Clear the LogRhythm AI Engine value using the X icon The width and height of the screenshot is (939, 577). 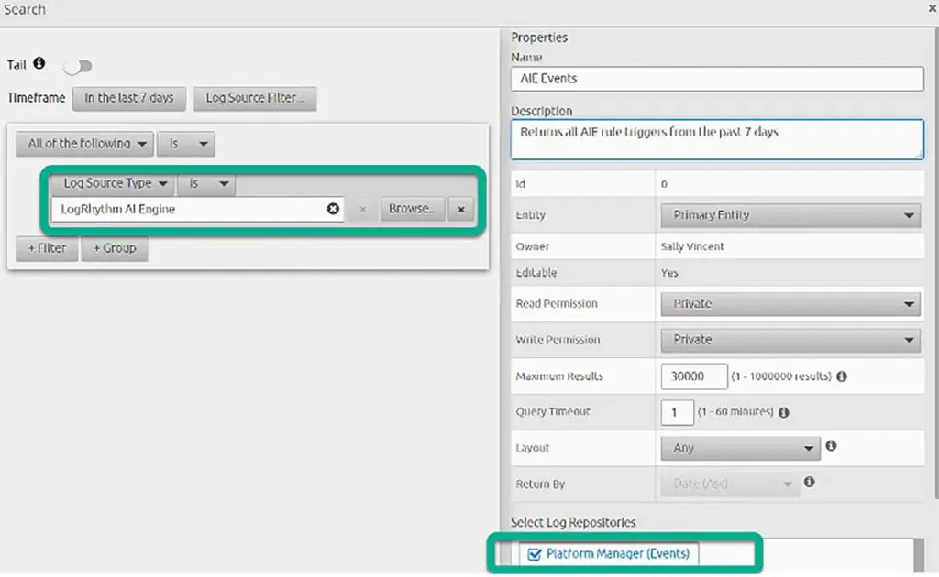(333, 209)
